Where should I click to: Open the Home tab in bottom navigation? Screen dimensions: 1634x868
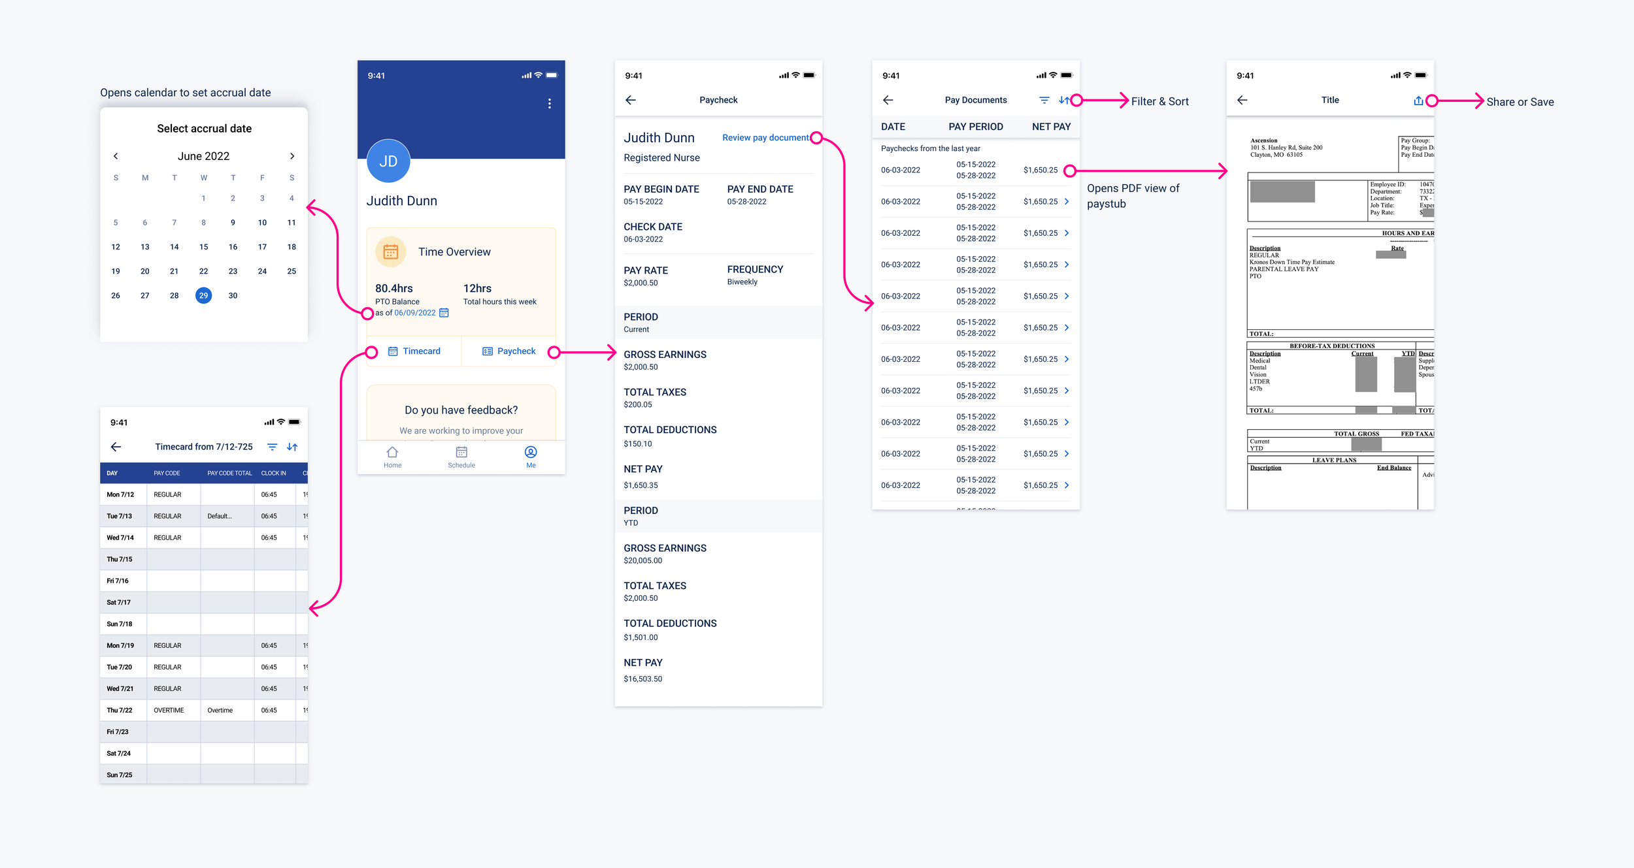pos(392,457)
